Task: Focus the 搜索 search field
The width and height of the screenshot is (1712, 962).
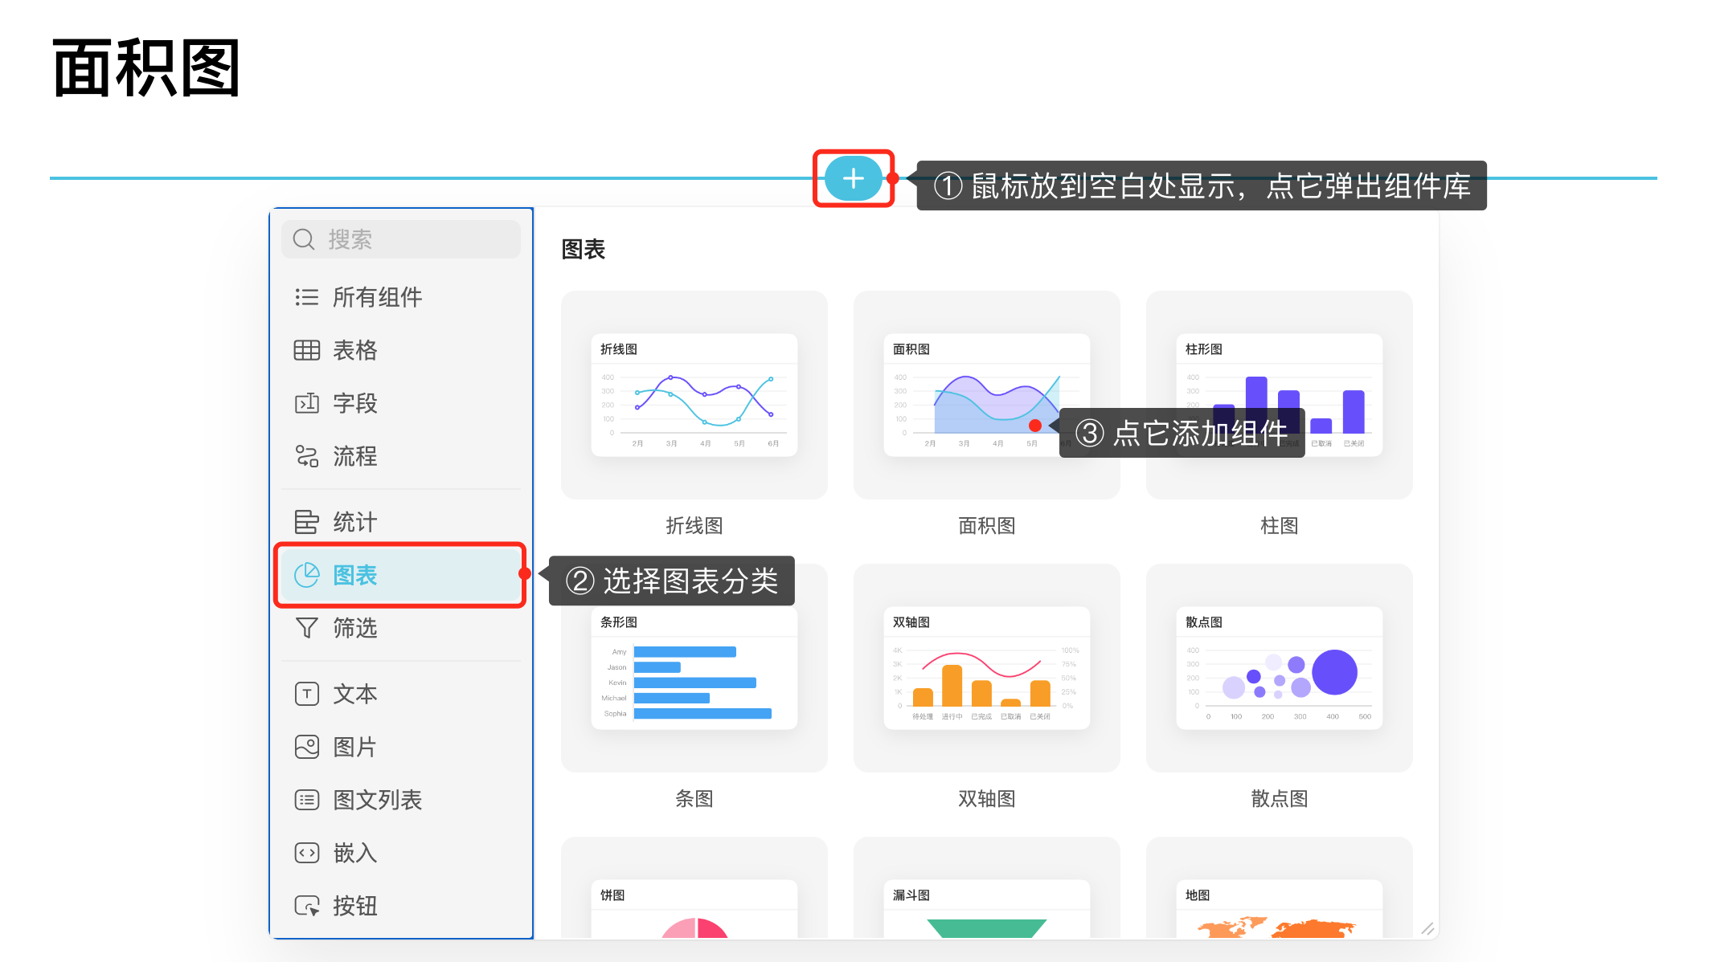Action: [401, 239]
